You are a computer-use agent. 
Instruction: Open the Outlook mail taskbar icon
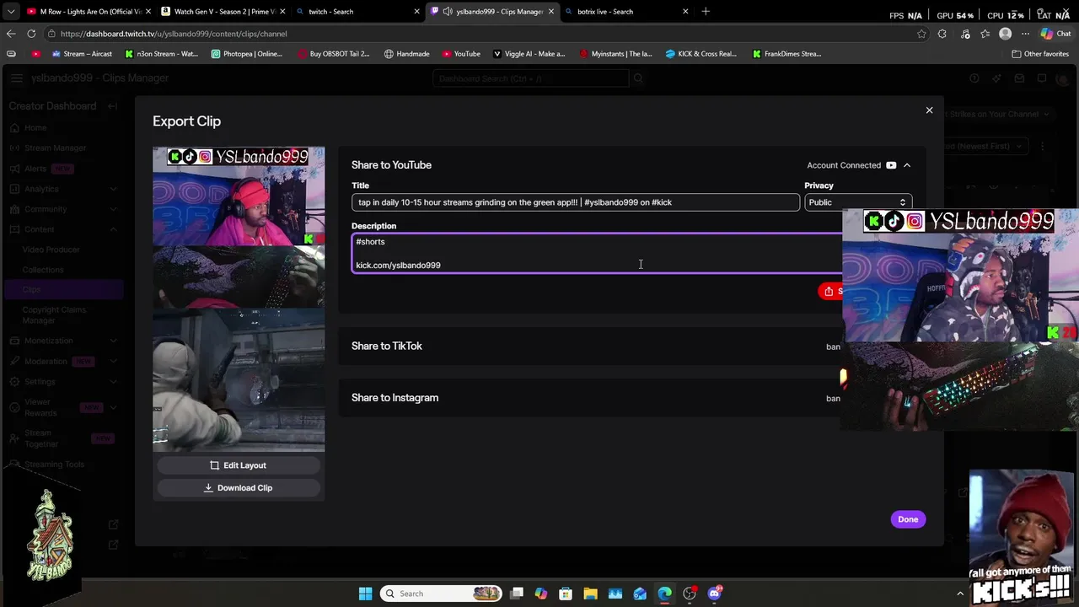(640, 594)
